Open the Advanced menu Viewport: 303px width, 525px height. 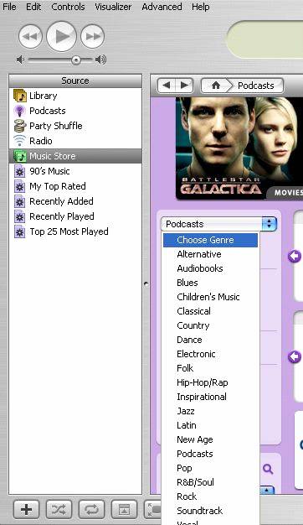[162, 7]
